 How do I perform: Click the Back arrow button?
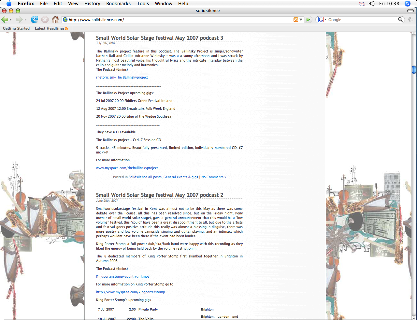(x=5, y=20)
